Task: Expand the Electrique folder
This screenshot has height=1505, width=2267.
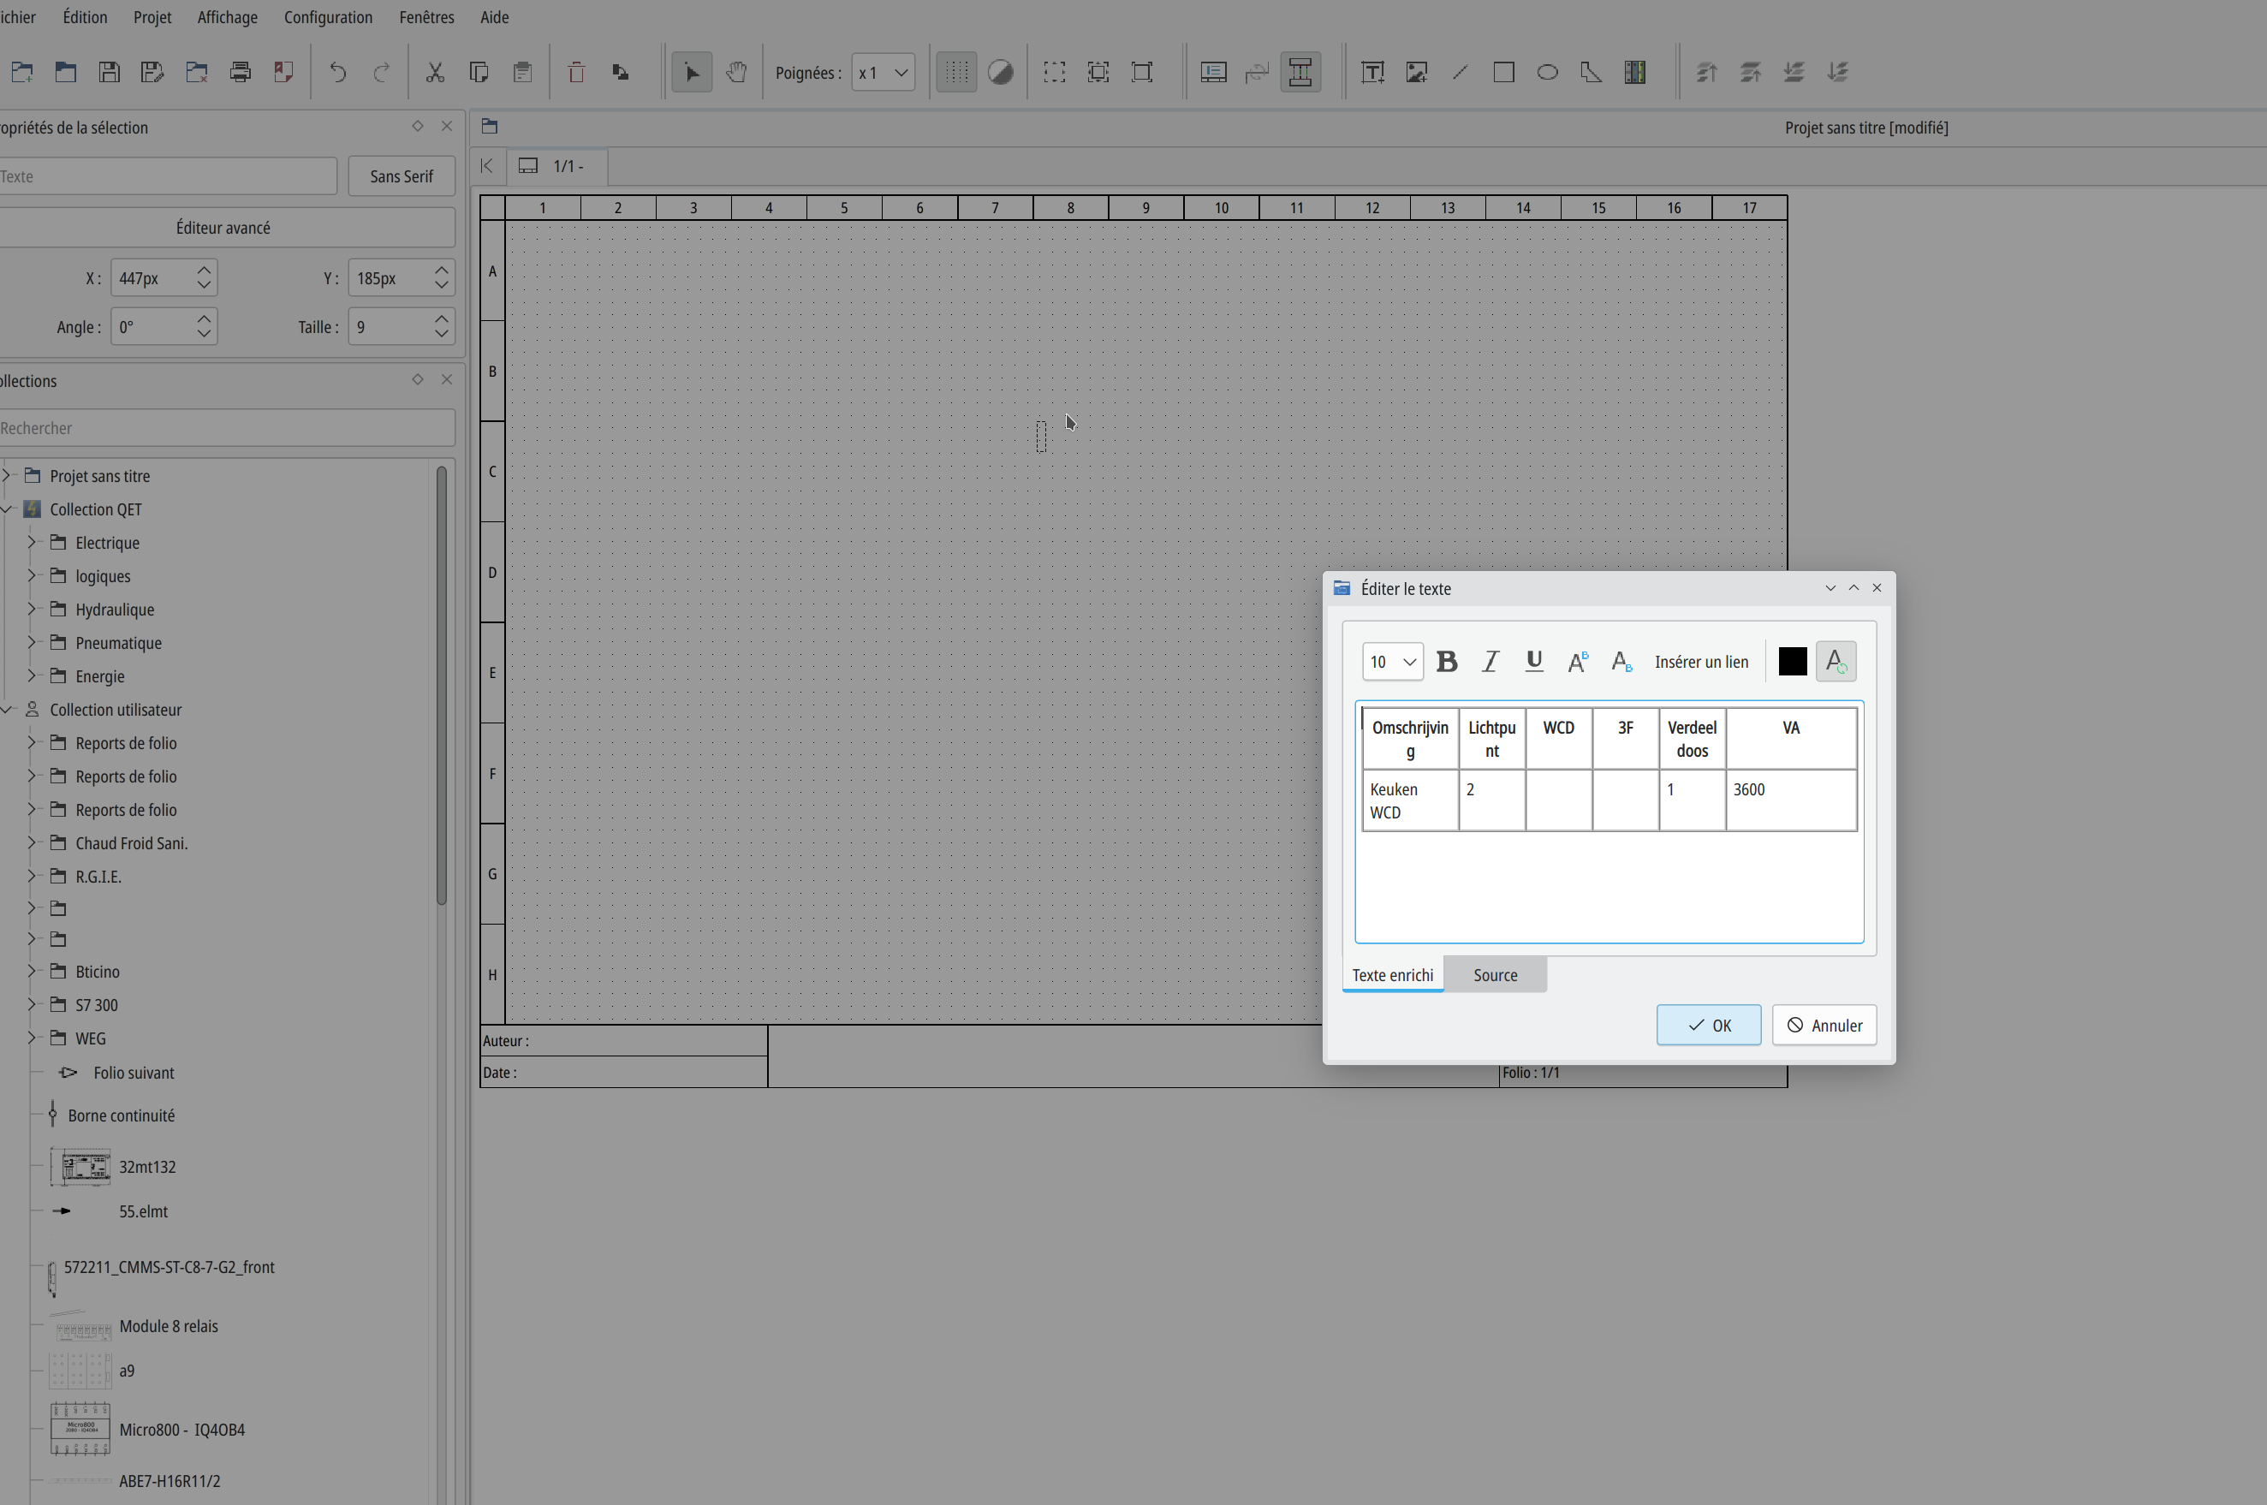Action: [32, 542]
